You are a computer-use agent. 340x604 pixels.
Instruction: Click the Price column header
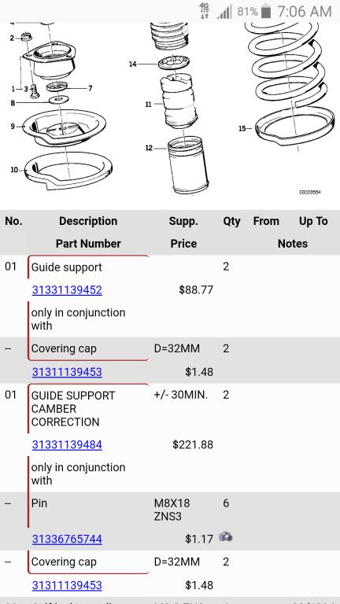tap(183, 244)
